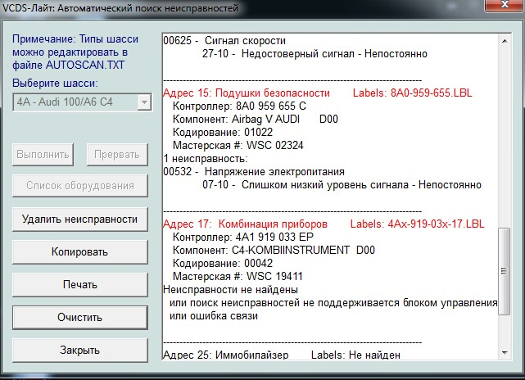
Task: Click line Неисправности не найдены
Action: click(x=230, y=290)
